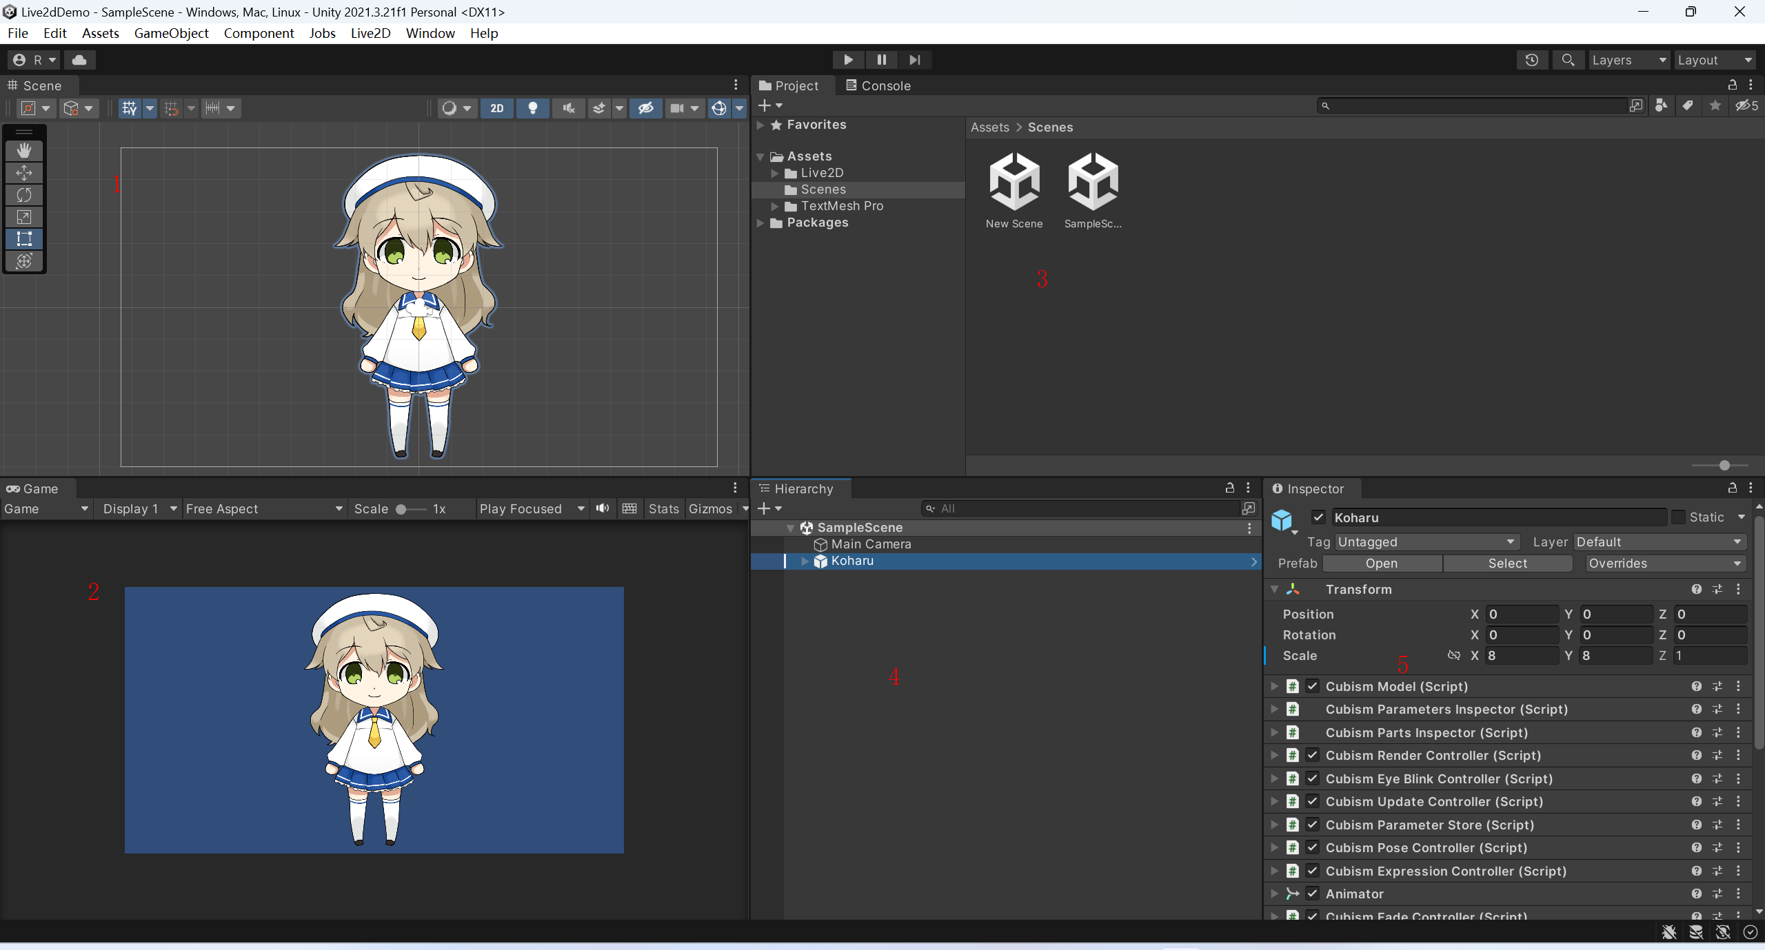Toggle 2D view mode in Scene
Screen dimensions: 1765x950
click(497, 108)
